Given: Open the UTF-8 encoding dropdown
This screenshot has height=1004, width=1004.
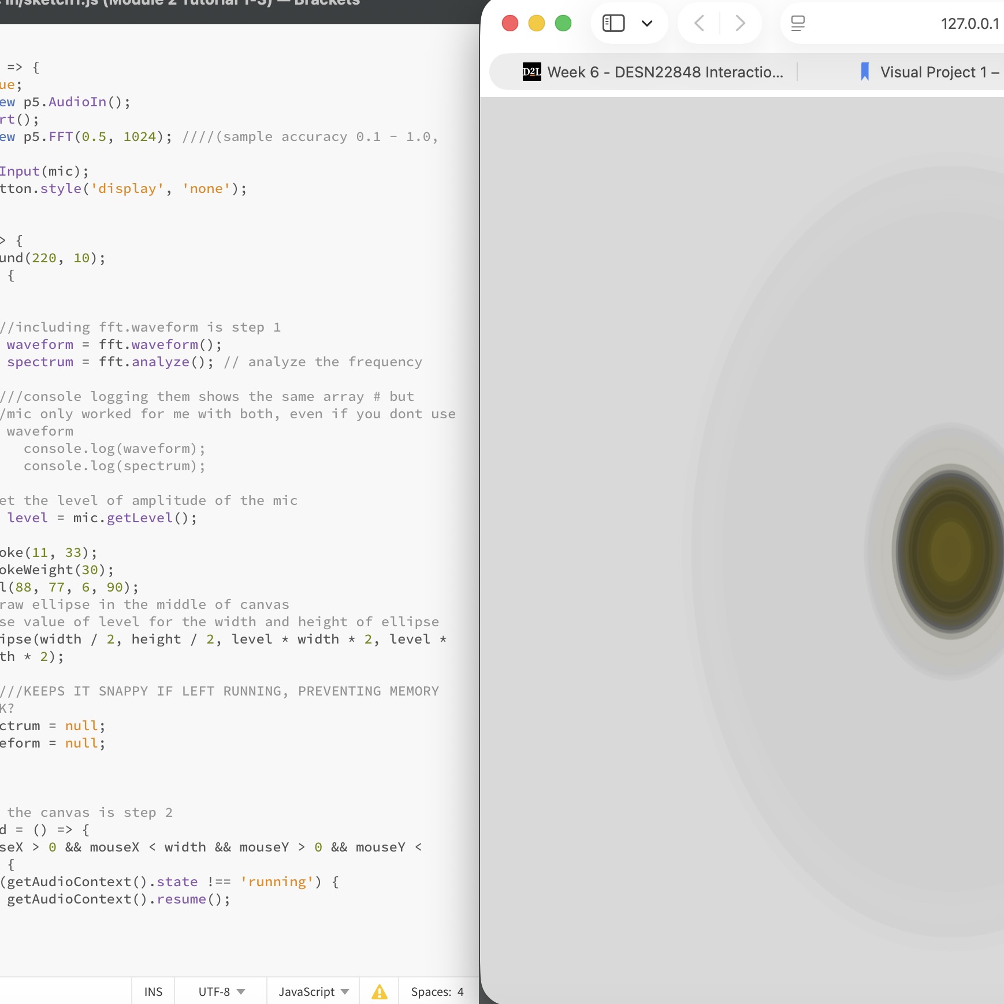Looking at the screenshot, I should tap(220, 991).
